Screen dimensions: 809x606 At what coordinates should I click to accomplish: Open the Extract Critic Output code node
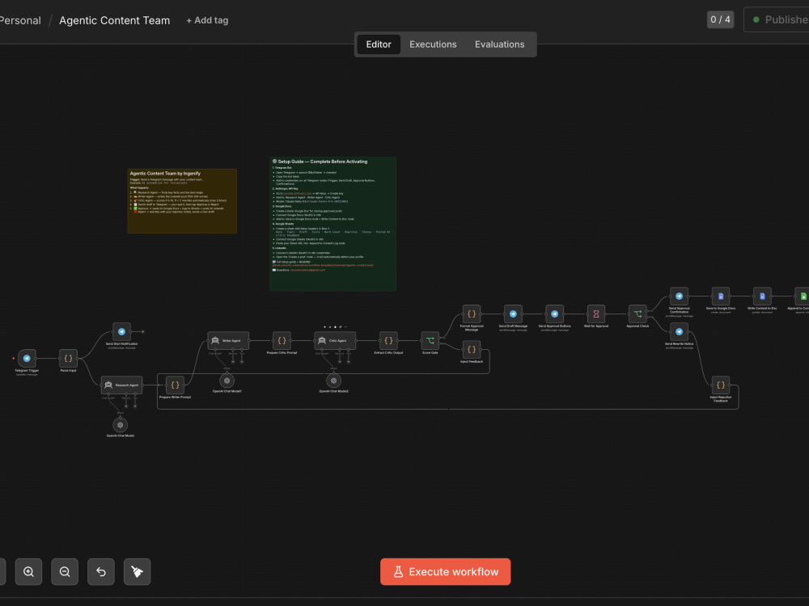click(x=388, y=341)
